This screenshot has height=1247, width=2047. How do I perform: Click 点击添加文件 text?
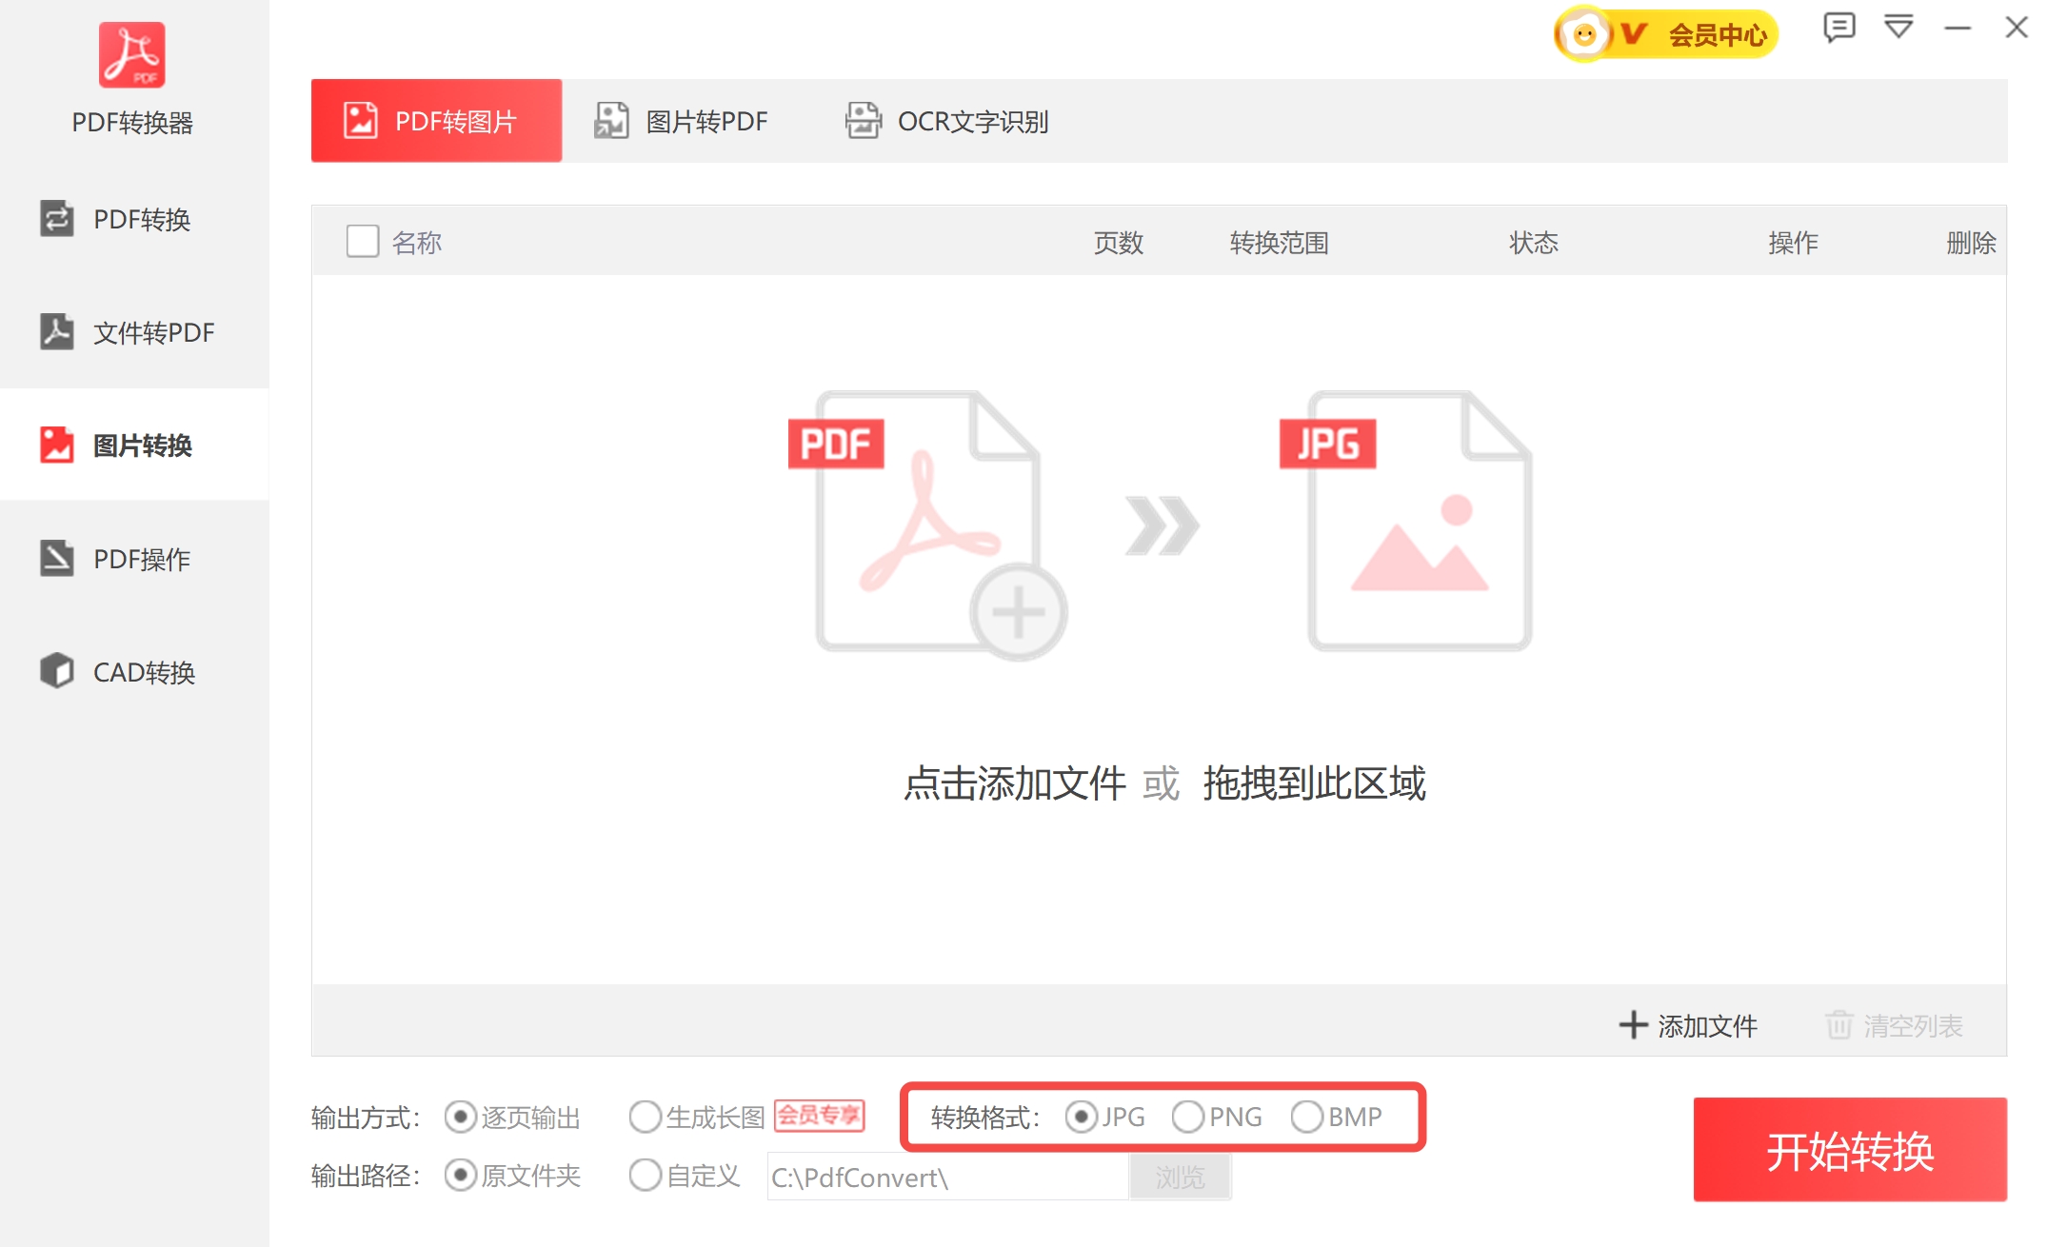click(1015, 783)
